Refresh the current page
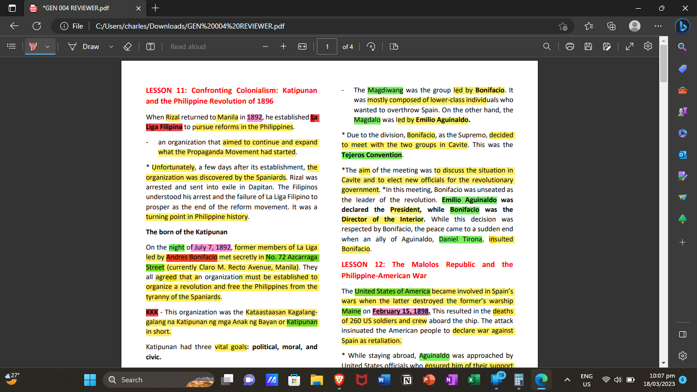697x392 pixels. coord(37,26)
